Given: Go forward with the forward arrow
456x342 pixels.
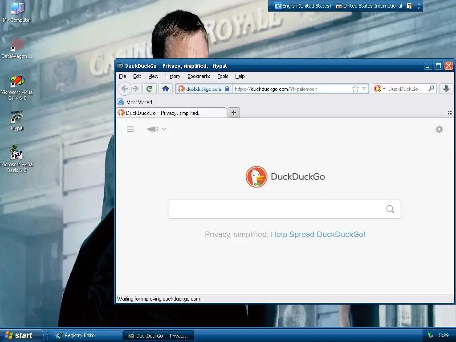Looking at the screenshot, I should [135, 89].
